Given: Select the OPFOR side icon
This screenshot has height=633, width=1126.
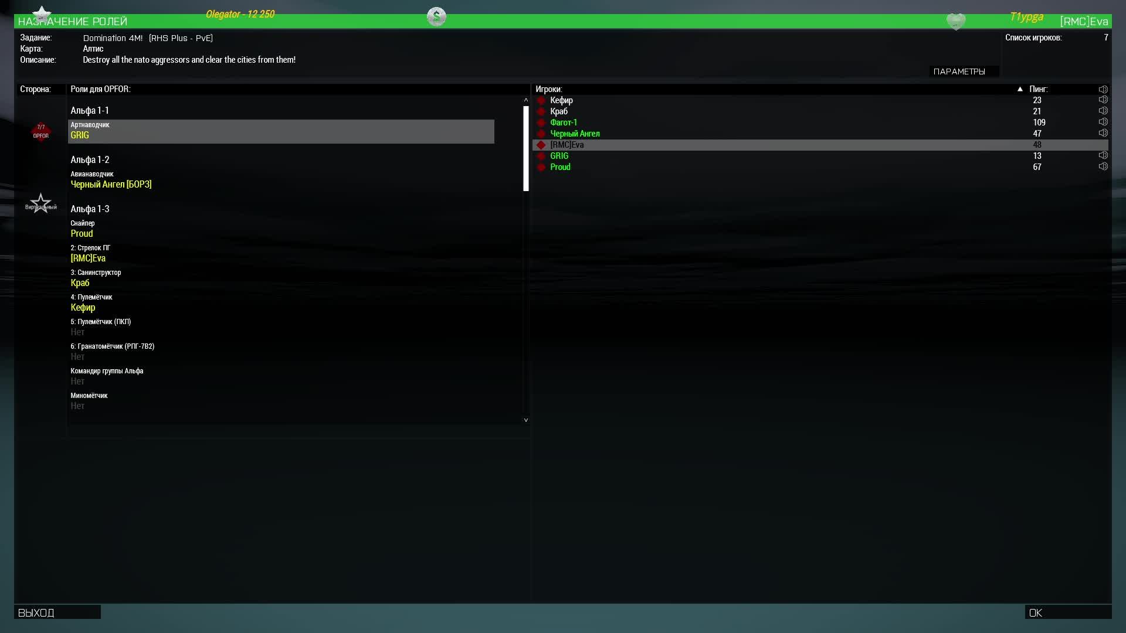Looking at the screenshot, I should click(40, 132).
